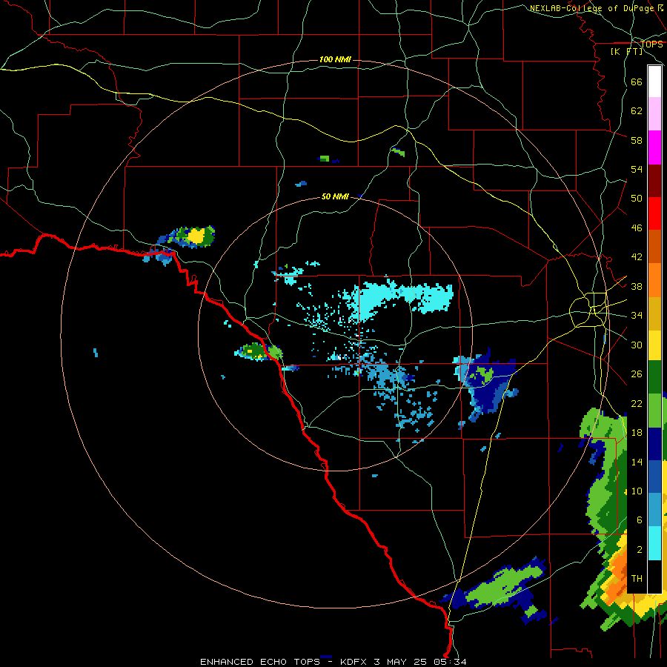This screenshot has width=667, height=667.
Task: Click the 22 legend value
Action: pos(637,403)
